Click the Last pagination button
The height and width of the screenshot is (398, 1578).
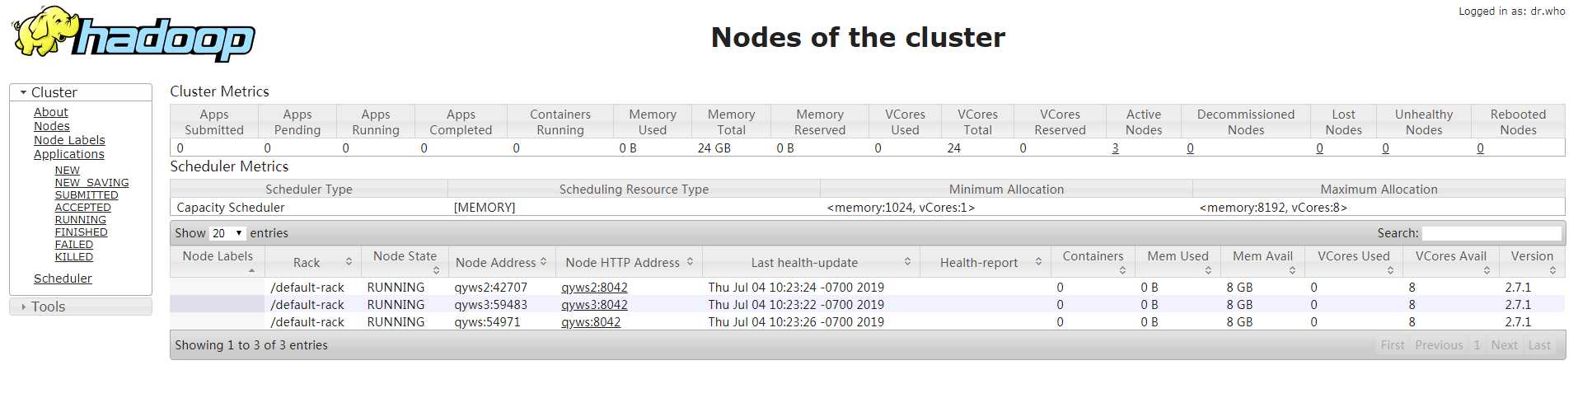pyautogui.click(x=1539, y=345)
